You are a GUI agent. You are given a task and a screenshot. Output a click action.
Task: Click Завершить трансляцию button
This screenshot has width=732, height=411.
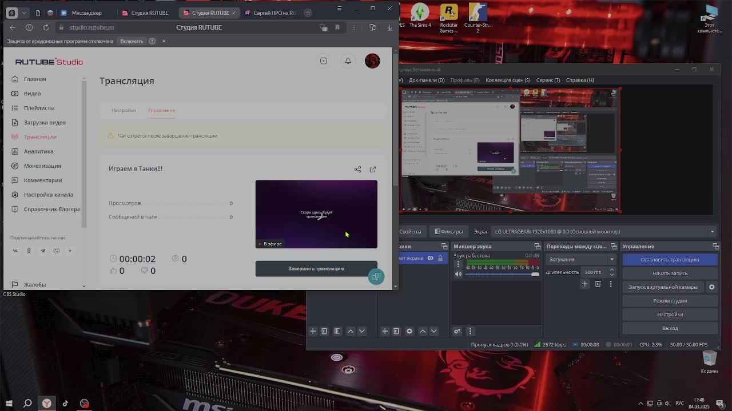click(316, 268)
